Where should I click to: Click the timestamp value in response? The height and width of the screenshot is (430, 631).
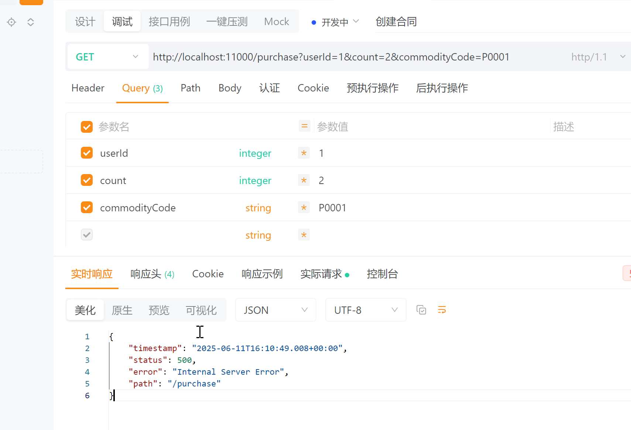pyautogui.click(x=267, y=348)
